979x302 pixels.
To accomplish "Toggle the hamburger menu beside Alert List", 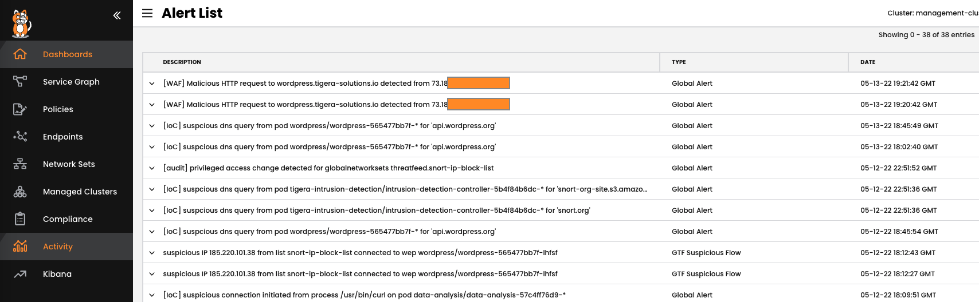I will click(147, 13).
